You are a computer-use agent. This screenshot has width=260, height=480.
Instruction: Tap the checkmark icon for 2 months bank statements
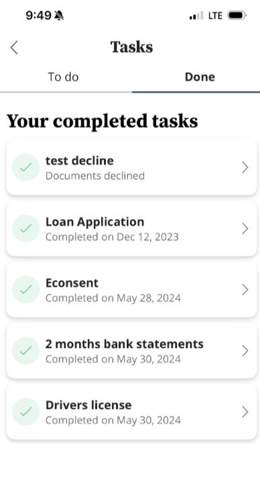click(25, 351)
